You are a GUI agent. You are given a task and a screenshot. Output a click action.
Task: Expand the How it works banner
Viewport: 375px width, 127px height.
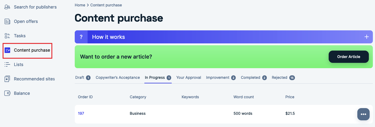pos(224,37)
